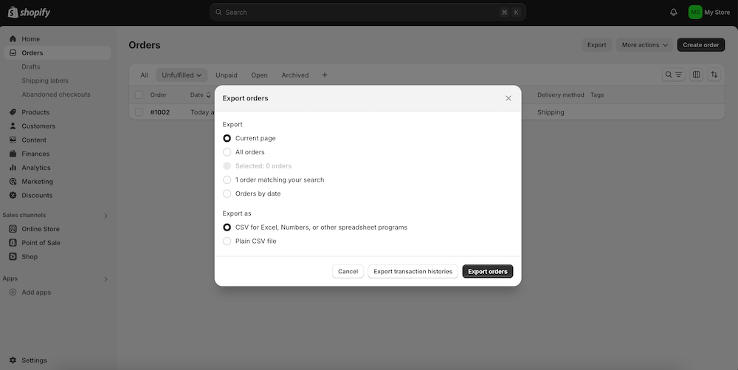Sort by the Date column arrow
This screenshot has height=370, width=738.
[209, 95]
